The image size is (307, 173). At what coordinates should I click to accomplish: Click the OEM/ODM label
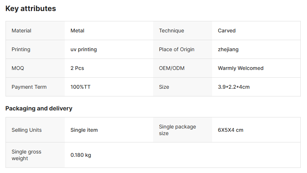172,68
